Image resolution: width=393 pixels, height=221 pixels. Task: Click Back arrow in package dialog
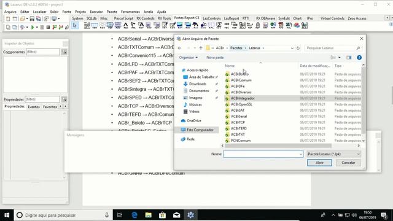[x=179, y=48]
